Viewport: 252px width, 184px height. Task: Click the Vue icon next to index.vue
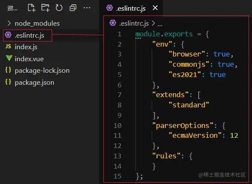pos(9,58)
